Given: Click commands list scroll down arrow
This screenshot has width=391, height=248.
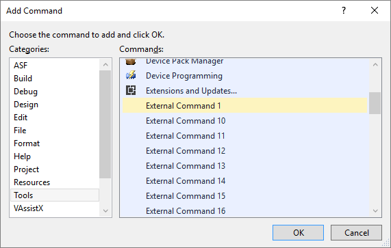Looking at the screenshot, I should coord(375,211).
